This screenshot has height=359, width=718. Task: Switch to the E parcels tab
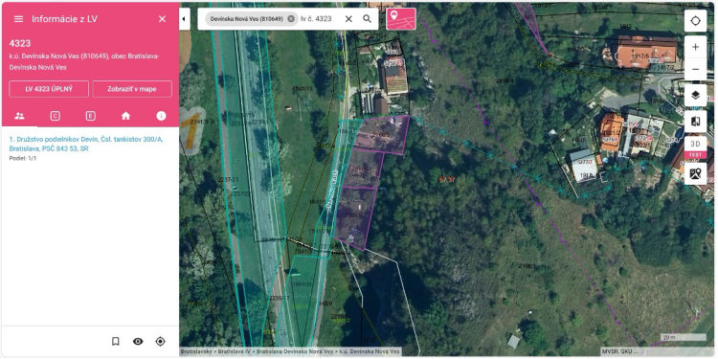pyautogui.click(x=90, y=116)
